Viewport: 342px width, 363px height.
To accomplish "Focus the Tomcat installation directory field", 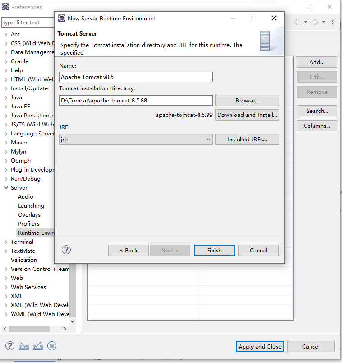I will [x=136, y=101].
